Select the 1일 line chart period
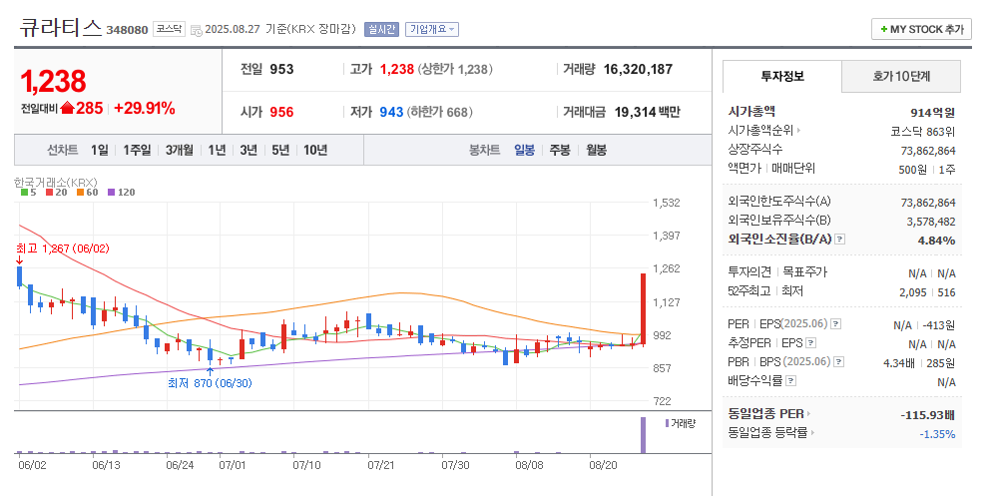 pyautogui.click(x=99, y=150)
